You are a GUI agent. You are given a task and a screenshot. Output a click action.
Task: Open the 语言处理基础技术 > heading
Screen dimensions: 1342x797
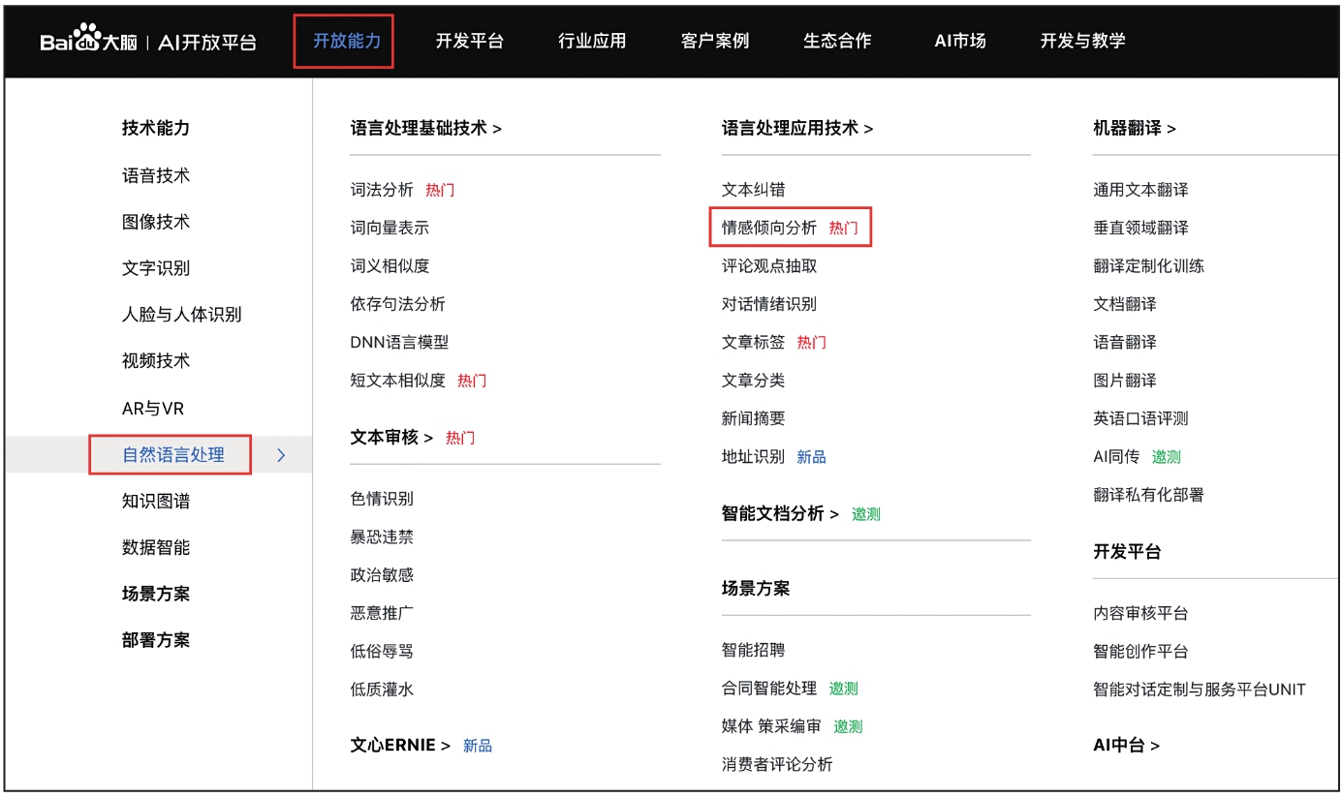(426, 128)
